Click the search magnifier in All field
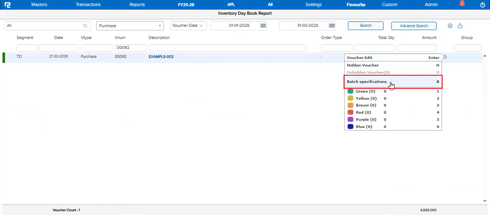This screenshot has width=490, height=215. tap(85, 26)
